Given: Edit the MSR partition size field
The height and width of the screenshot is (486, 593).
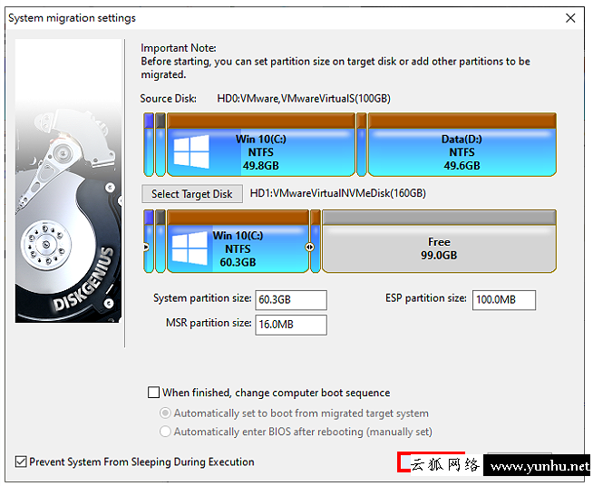Looking at the screenshot, I should click(x=291, y=325).
